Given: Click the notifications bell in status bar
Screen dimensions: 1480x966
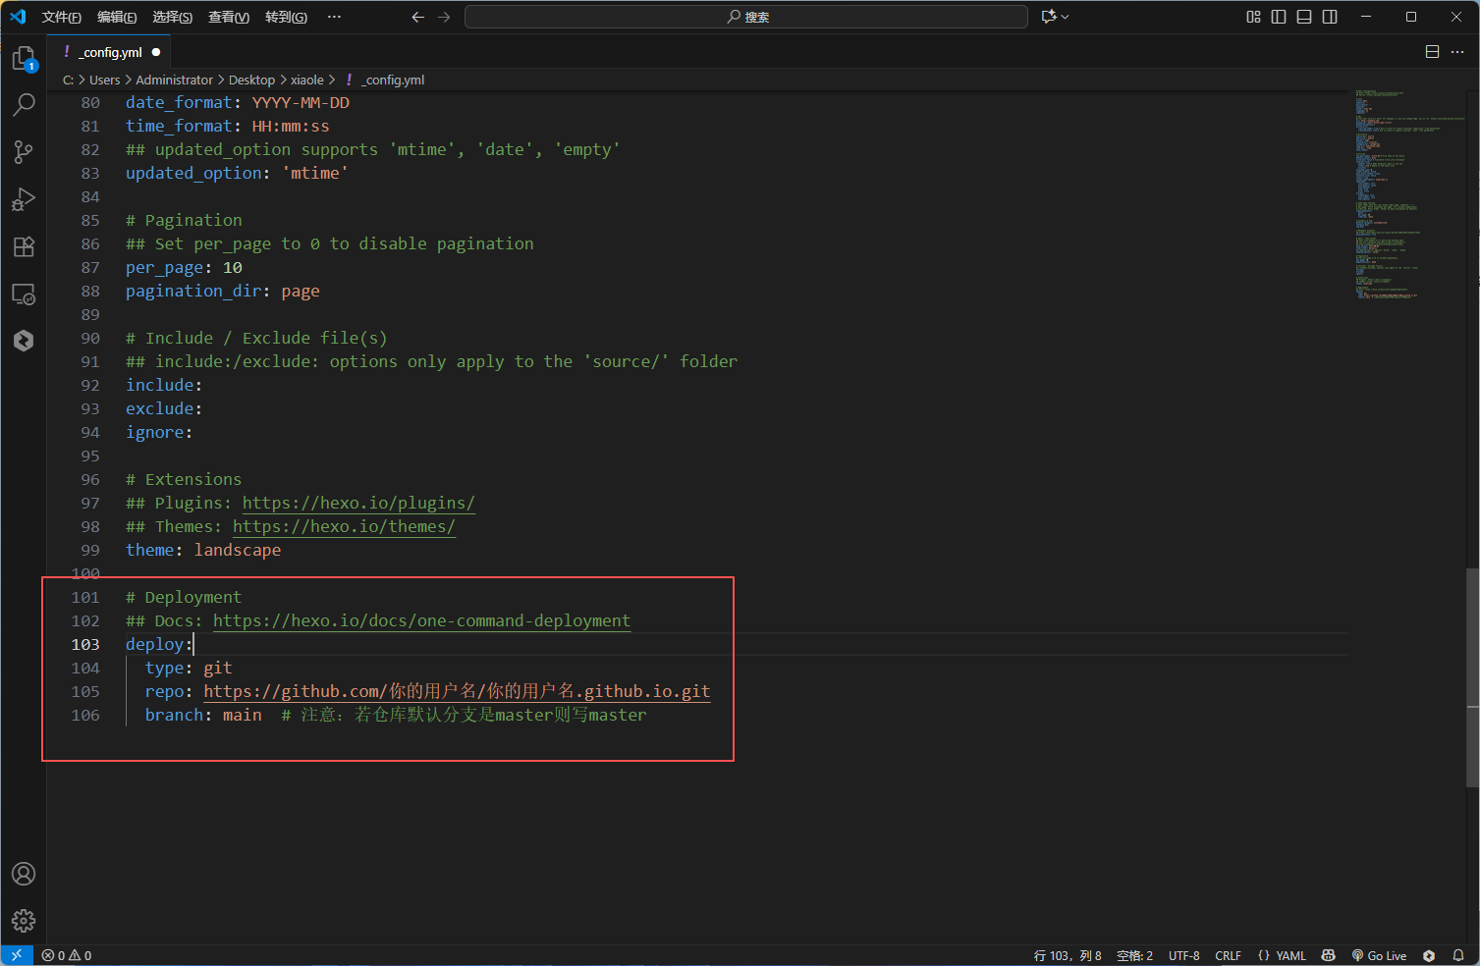Looking at the screenshot, I should [x=1458, y=955].
